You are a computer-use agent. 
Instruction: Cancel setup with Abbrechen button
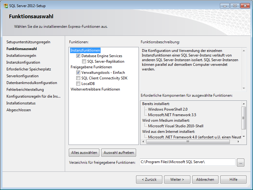pos(205,179)
